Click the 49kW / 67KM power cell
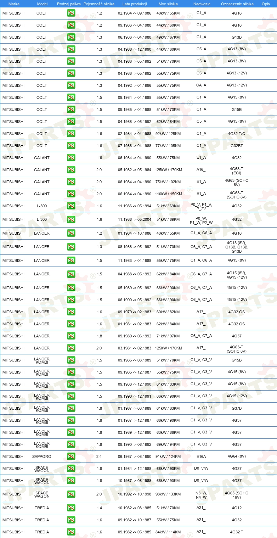This screenshot has height=538, width=277. pos(168,37)
